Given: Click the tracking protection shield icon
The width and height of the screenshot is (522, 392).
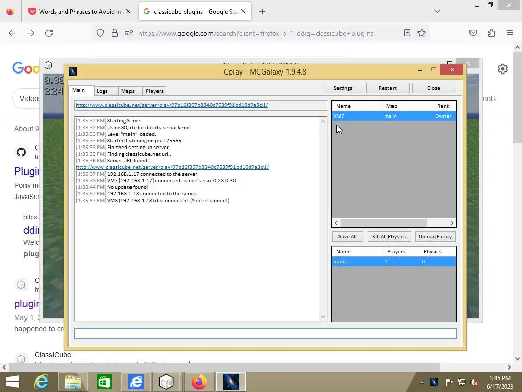Looking at the screenshot, I should [x=100, y=33].
